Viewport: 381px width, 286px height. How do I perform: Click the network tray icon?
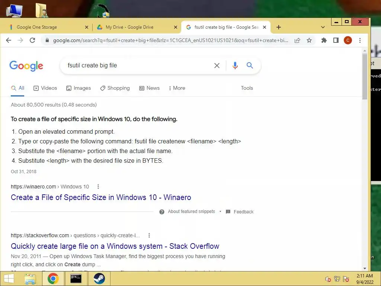pyautogui.click(x=337, y=279)
